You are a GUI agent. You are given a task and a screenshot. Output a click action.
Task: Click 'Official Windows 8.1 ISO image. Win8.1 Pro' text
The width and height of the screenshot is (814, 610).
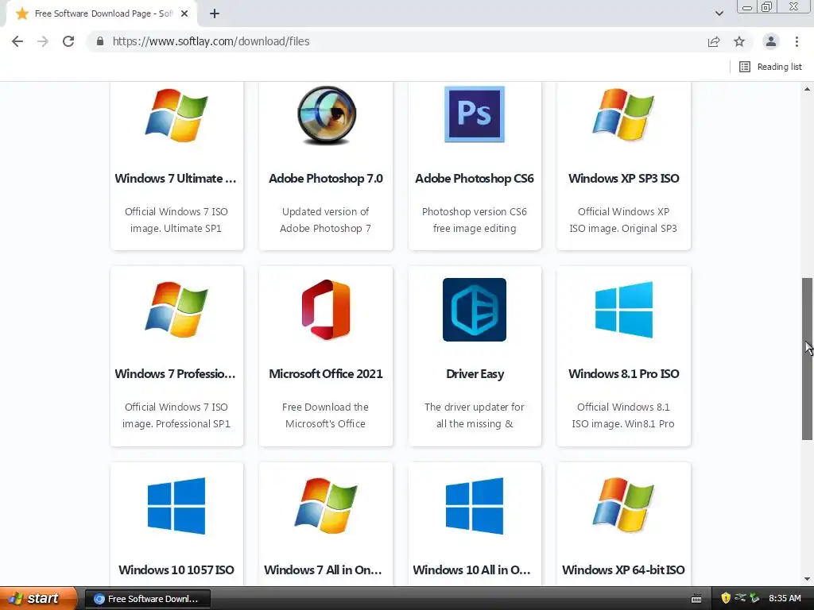click(623, 415)
